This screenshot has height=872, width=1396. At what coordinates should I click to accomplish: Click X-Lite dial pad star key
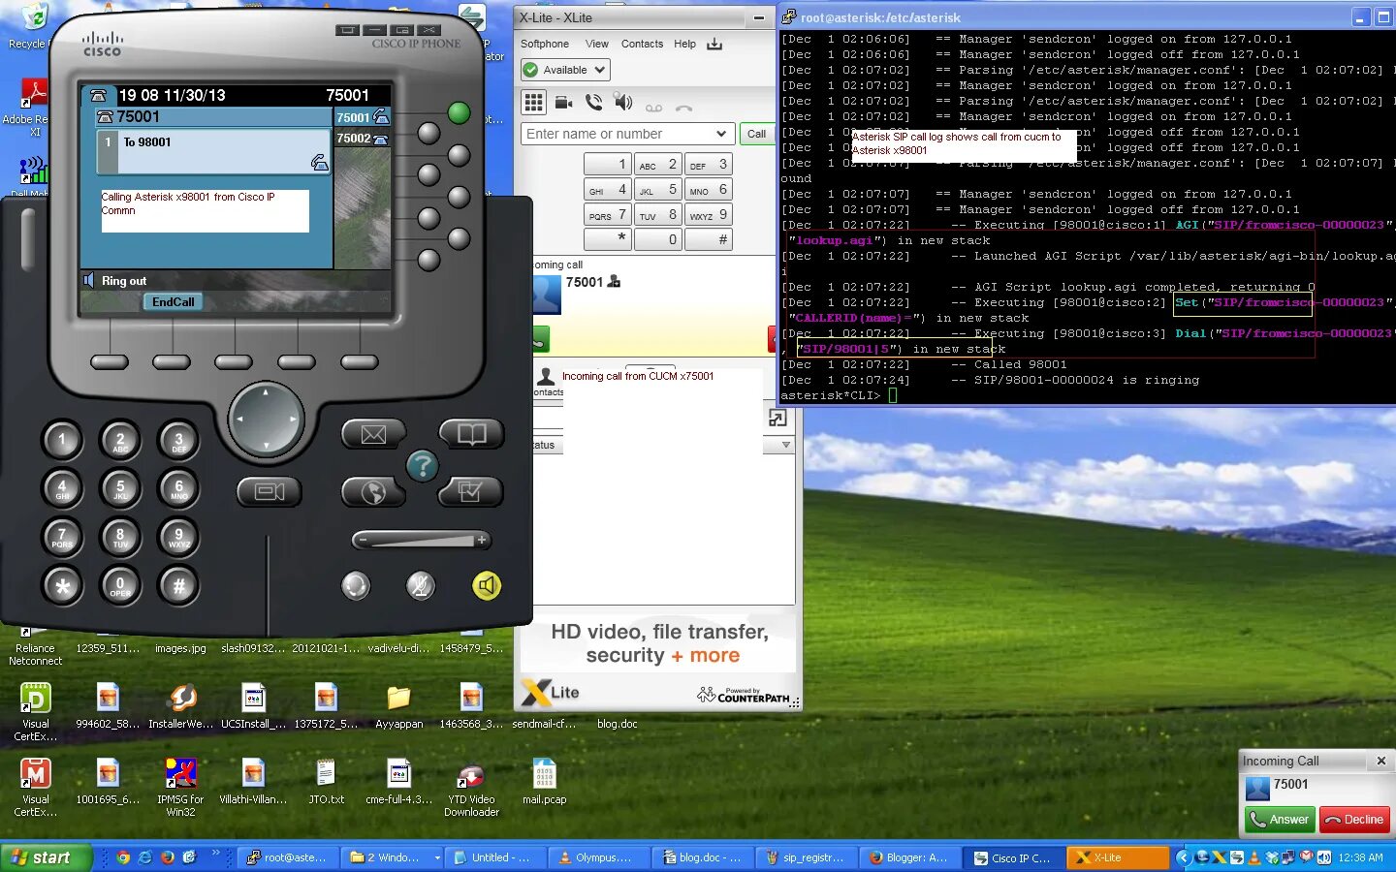tap(608, 240)
